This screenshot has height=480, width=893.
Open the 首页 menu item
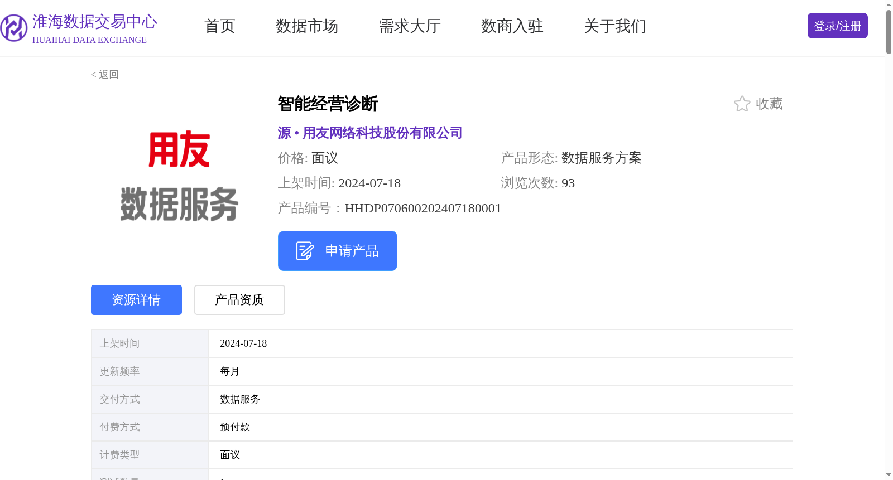(x=220, y=26)
